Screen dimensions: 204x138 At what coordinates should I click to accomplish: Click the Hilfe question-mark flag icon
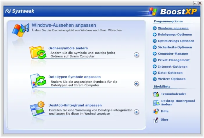coord(156,111)
